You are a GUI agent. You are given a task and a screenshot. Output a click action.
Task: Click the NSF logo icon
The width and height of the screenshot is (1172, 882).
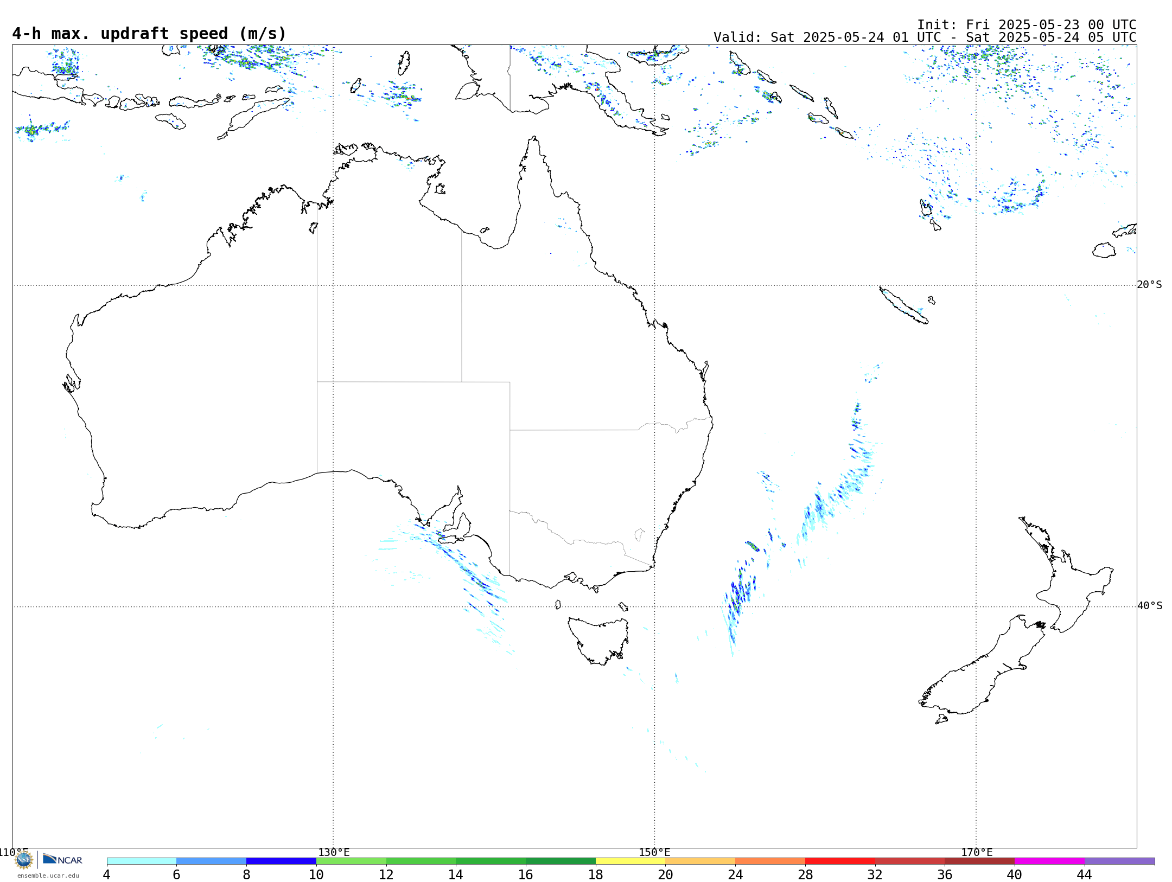[x=24, y=860]
